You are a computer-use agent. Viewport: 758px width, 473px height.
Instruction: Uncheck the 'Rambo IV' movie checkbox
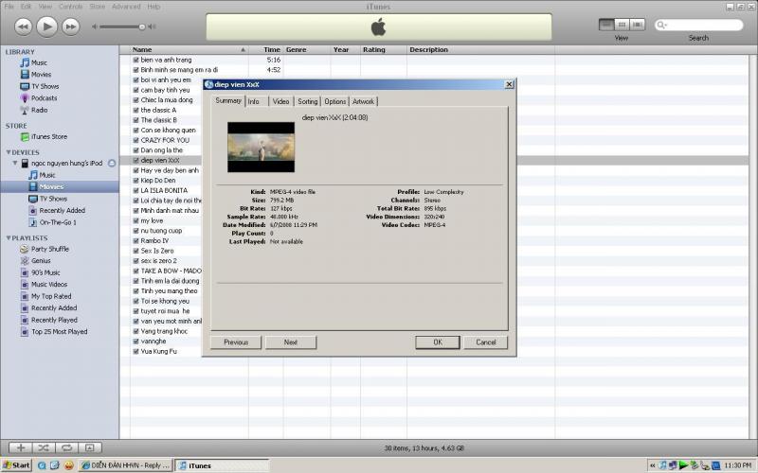point(135,240)
